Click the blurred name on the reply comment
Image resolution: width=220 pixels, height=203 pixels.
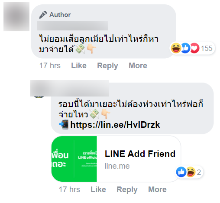(x=70, y=88)
